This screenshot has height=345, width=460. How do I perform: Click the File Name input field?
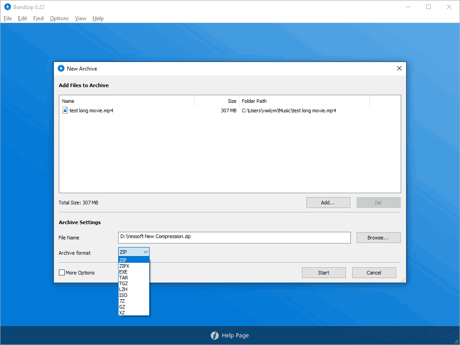tap(234, 238)
